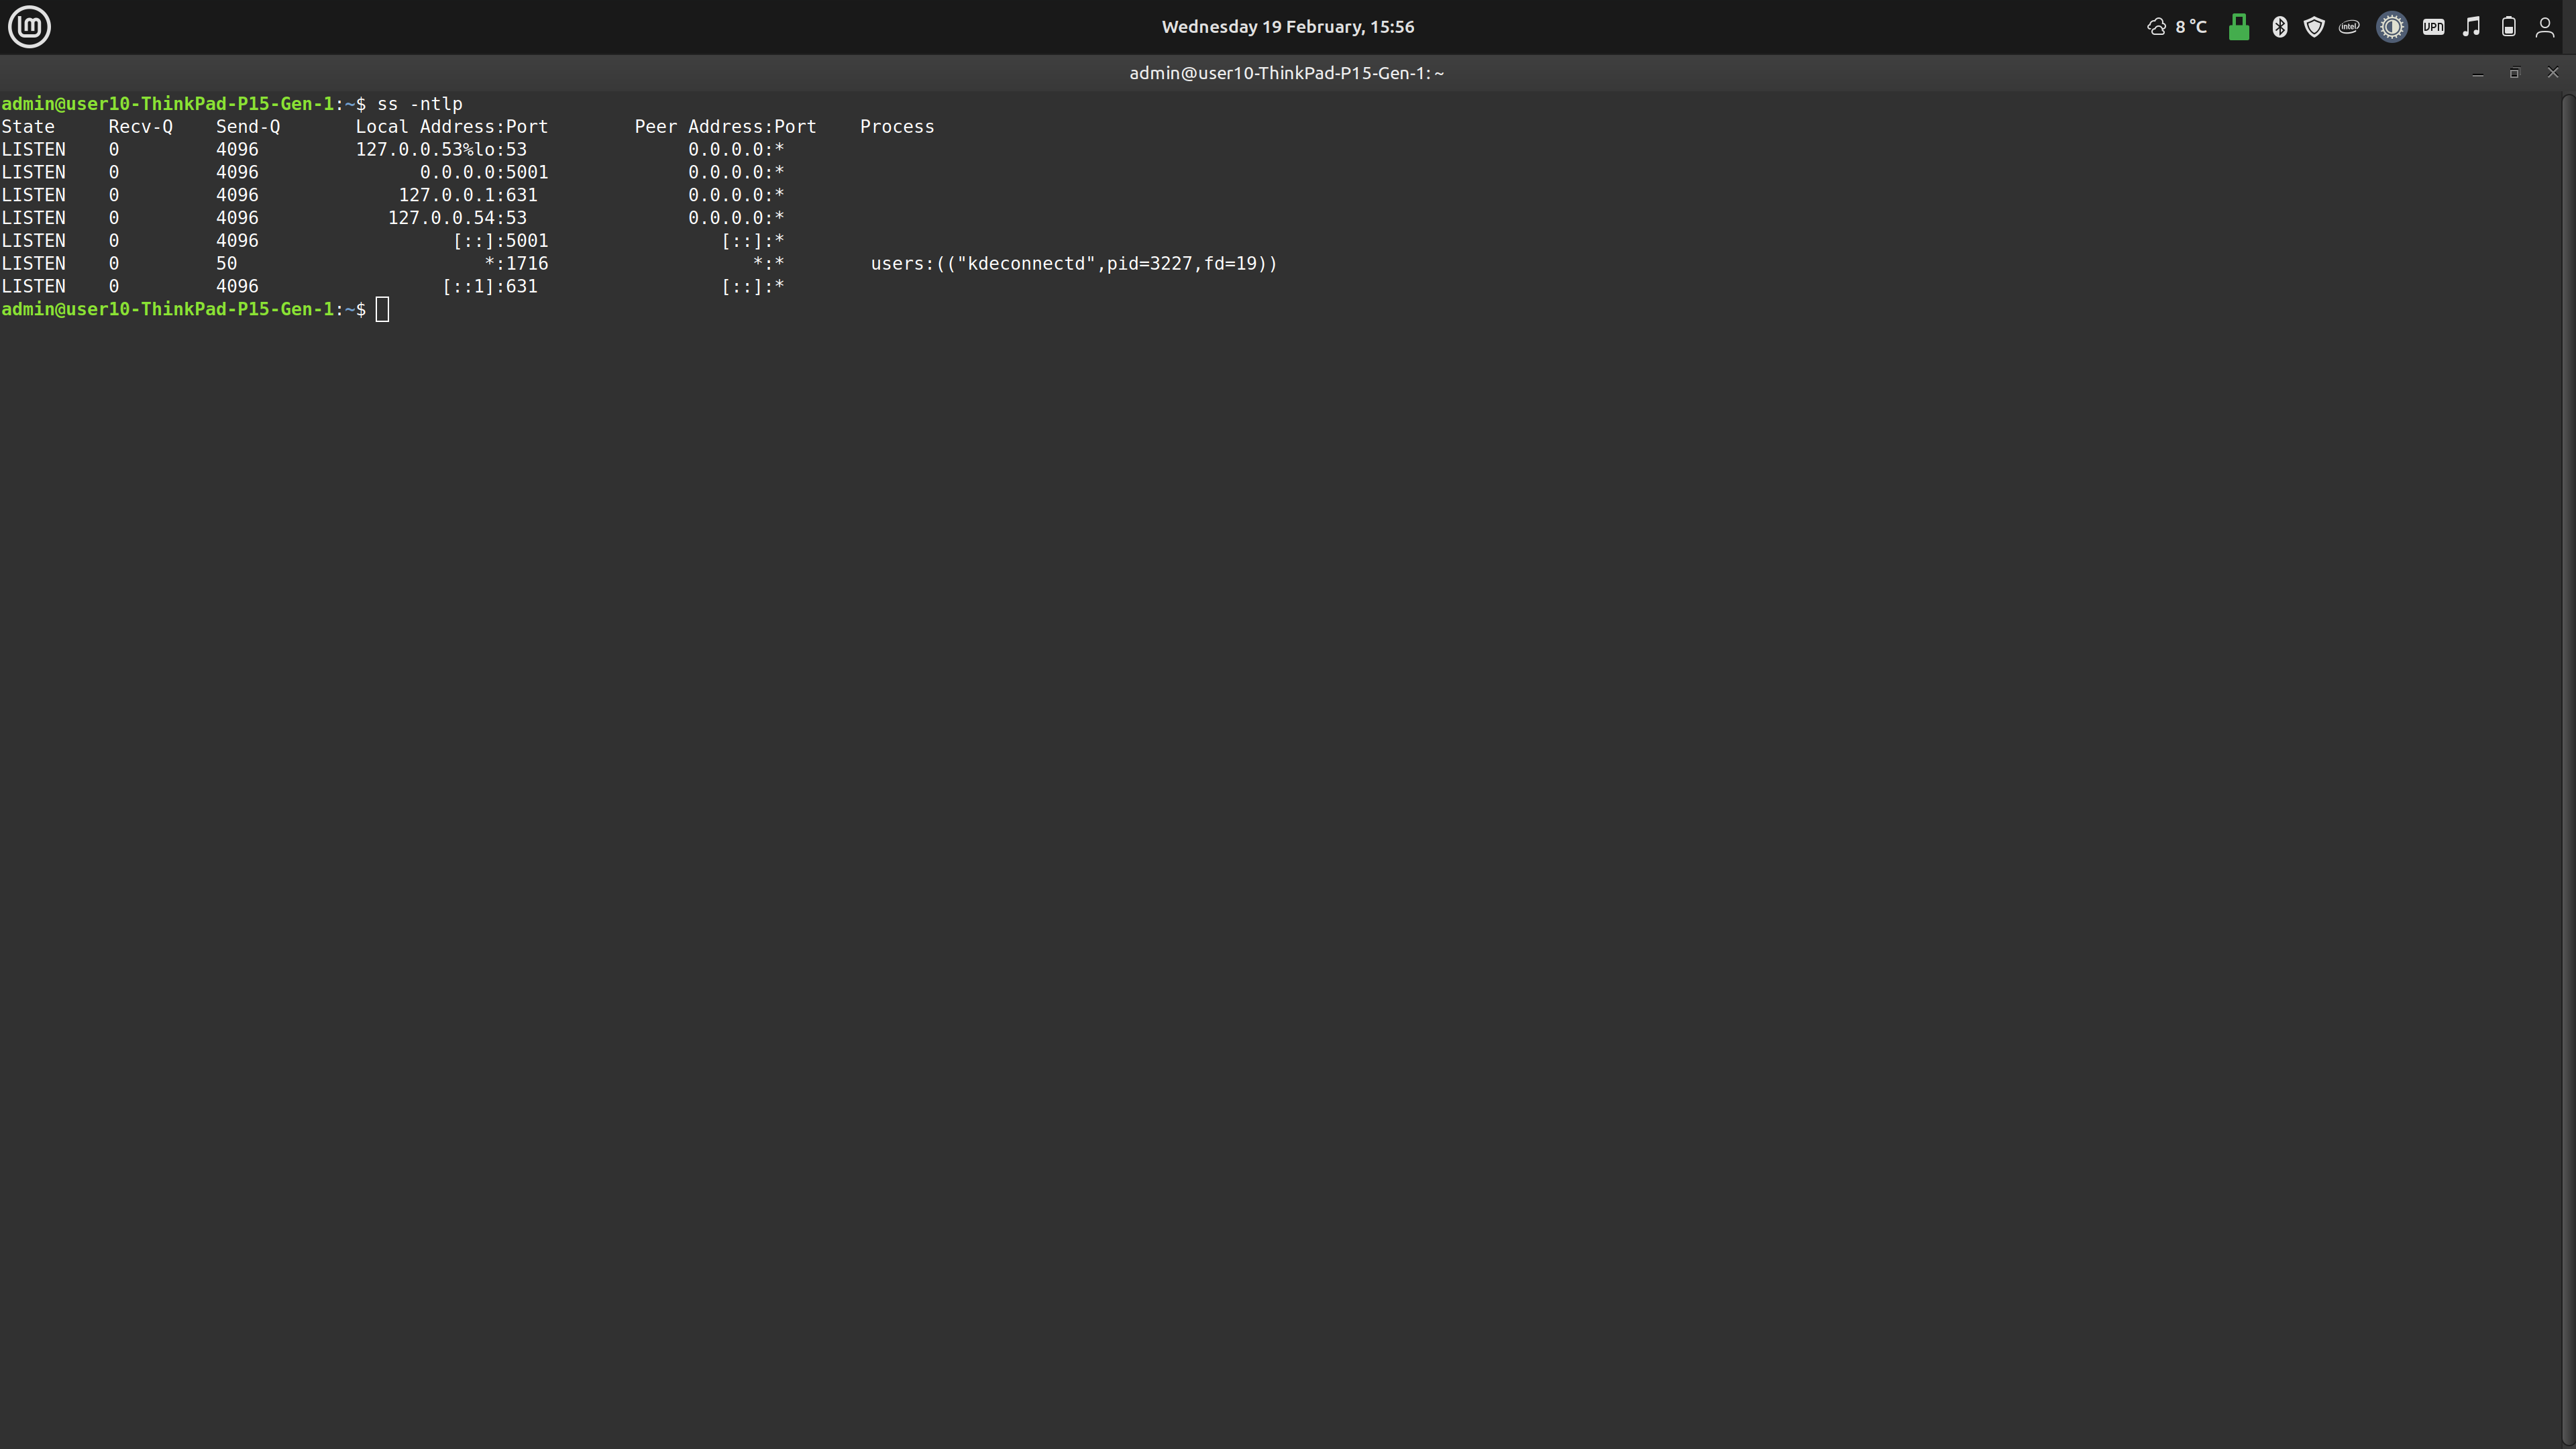The height and width of the screenshot is (1449, 2576).
Task: Click the 'Process' column header
Action: pos(897,127)
